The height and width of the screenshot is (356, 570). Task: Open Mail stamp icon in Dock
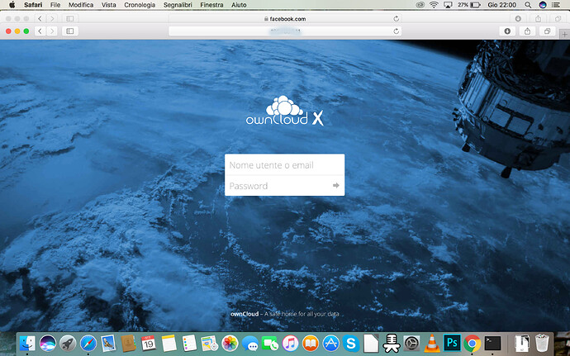pos(108,343)
